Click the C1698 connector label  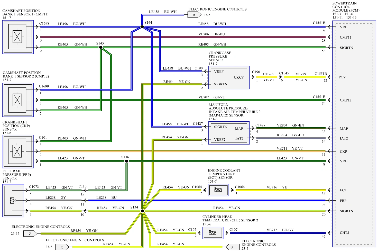(44, 23)
